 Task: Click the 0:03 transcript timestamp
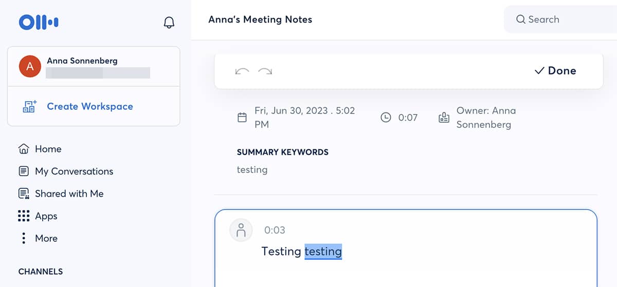[275, 230]
